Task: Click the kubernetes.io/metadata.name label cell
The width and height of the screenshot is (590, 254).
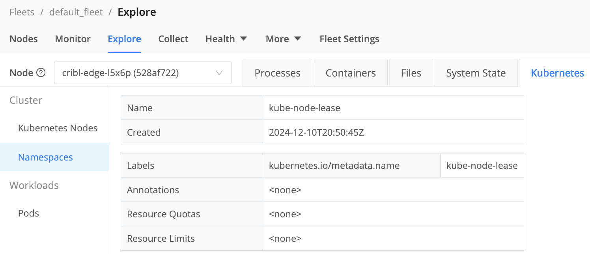Action: [x=335, y=165]
